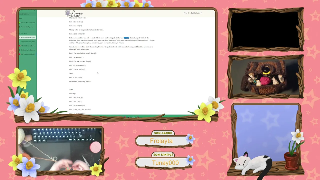The width and height of the screenshot is (320, 180).
Task: Click the text "Rnd 5: sc around (15)"
Action: pos(76,57)
